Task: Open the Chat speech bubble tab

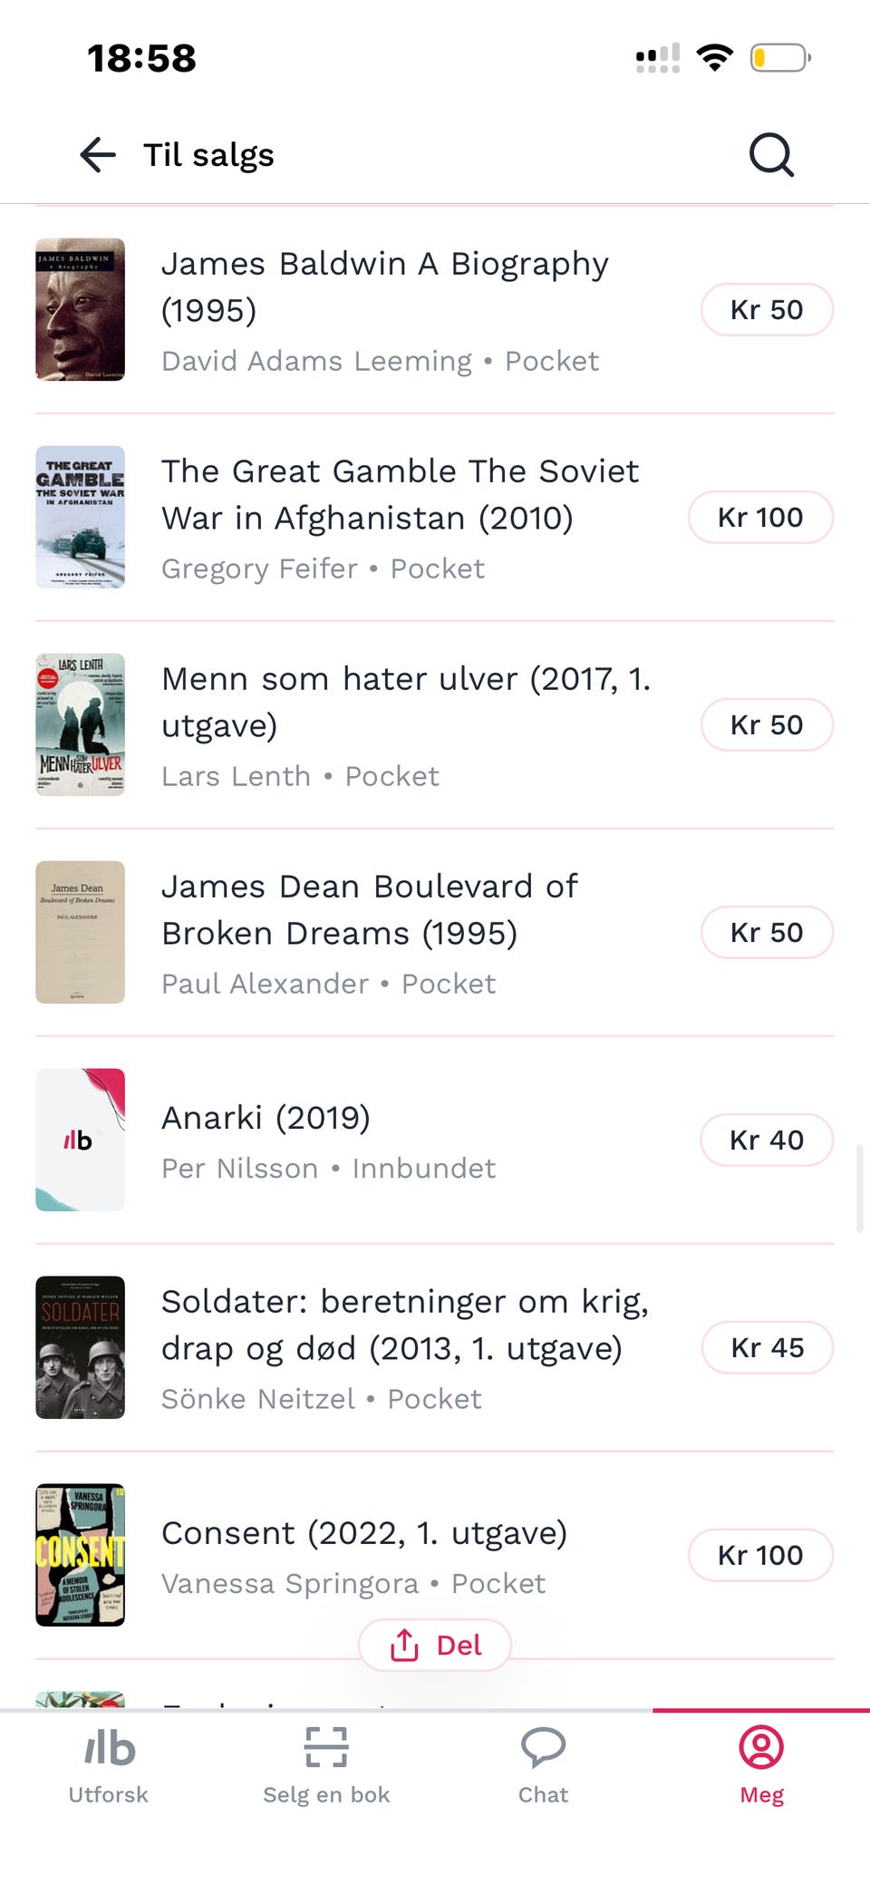Action: click(544, 1766)
